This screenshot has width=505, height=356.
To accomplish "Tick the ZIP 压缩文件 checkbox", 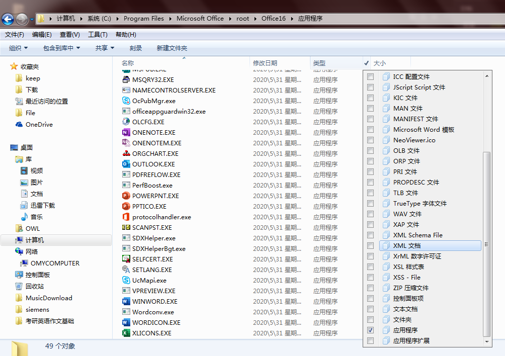I will (x=370, y=288).
